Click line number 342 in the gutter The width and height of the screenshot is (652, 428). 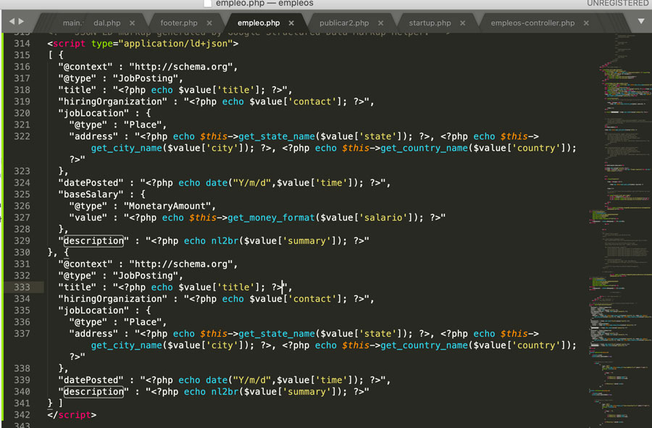click(22, 415)
